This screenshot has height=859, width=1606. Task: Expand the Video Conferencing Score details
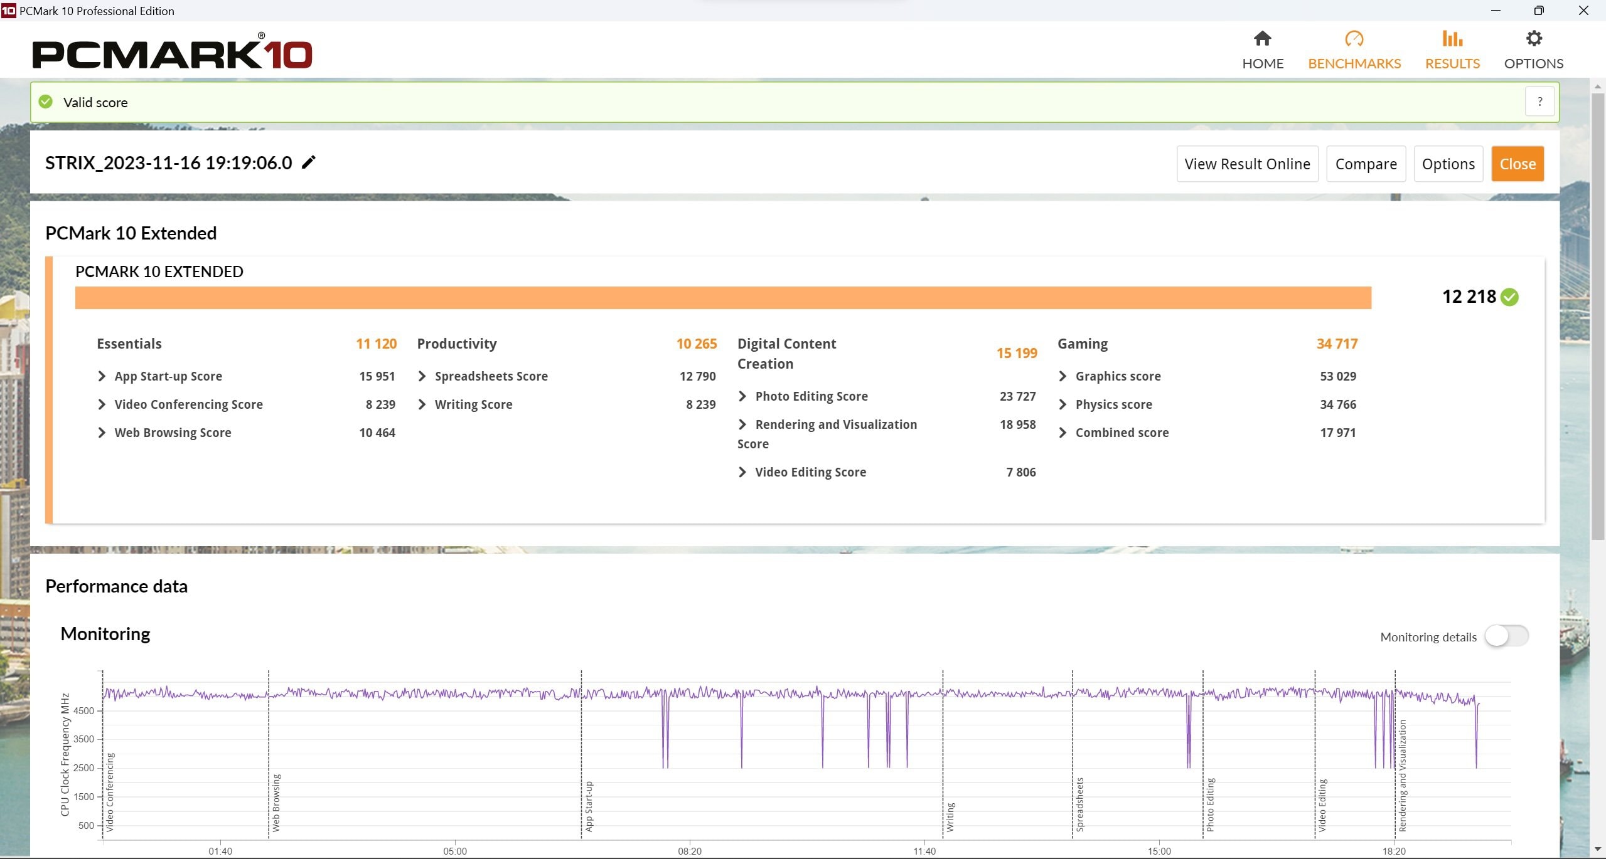click(x=103, y=404)
